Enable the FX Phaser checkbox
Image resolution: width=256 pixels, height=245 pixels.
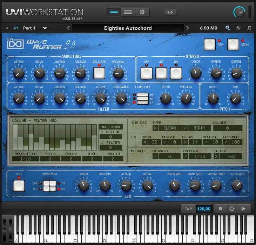(x=165, y=142)
